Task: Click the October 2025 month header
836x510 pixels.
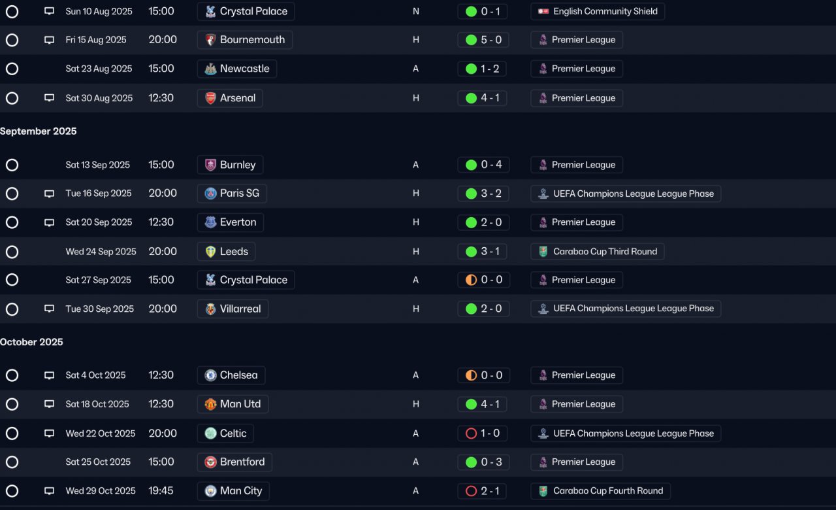Action: [x=31, y=342]
